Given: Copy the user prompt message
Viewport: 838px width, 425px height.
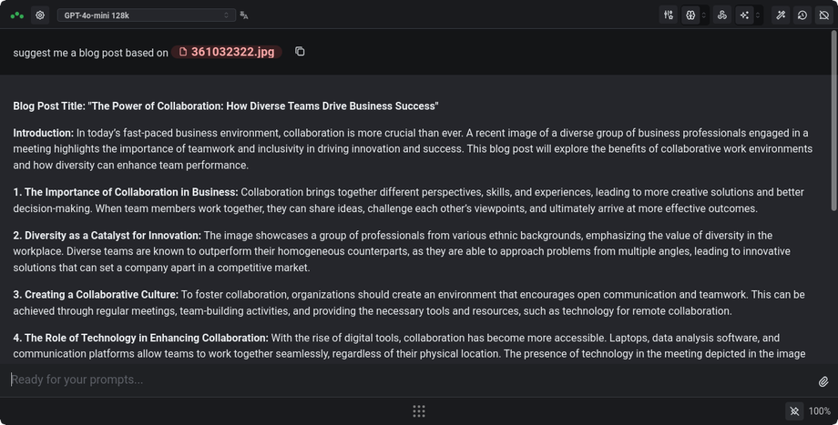Looking at the screenshot, I should tap(300, 52).
